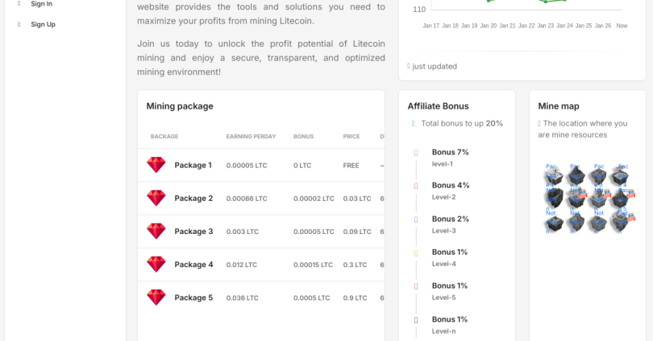The width and height of the screenshot is (653, 341).
Task: Click the '0.012 LTC' earning cell
Action: pyautogui.click(x=242, y=265)
